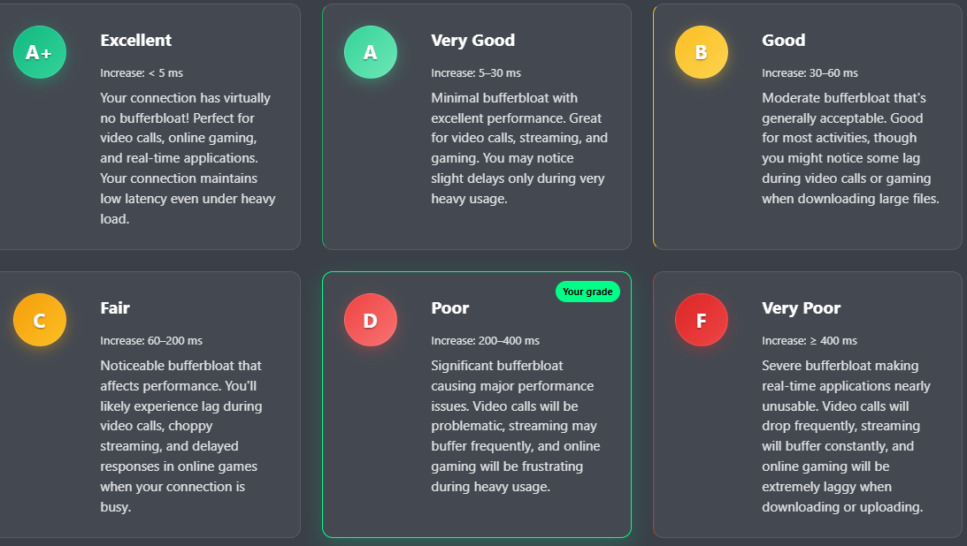Click the 'Very Poor' heading

pyautogui.click(x=801, y=308)
